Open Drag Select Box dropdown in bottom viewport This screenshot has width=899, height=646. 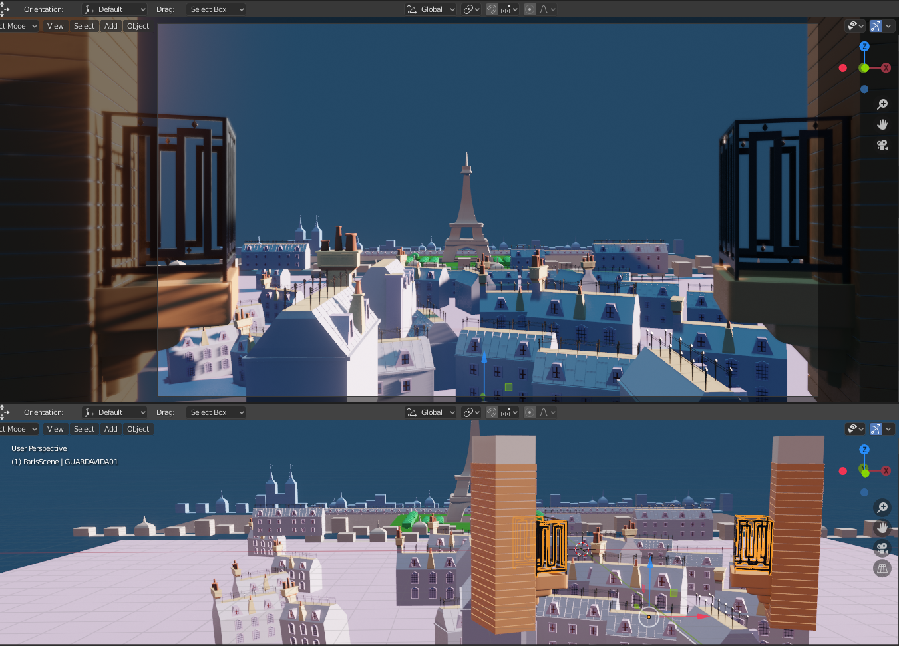216,412
